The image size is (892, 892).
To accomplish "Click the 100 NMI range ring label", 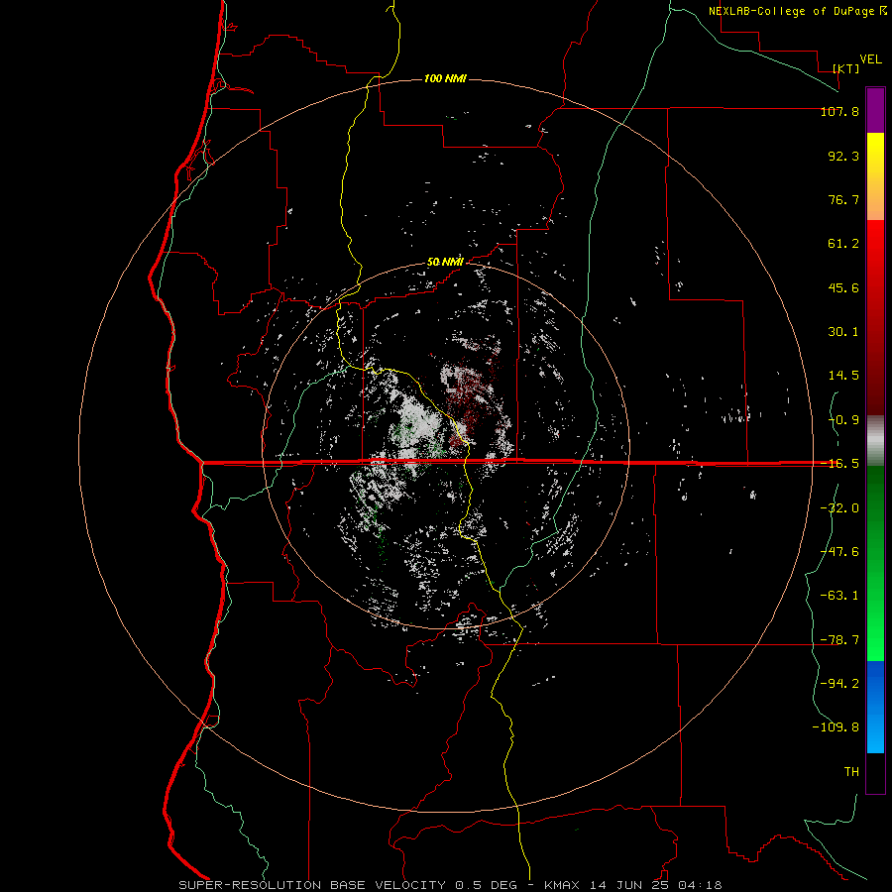I will point(445,78).
